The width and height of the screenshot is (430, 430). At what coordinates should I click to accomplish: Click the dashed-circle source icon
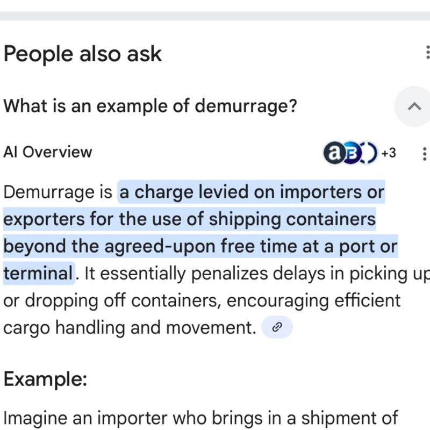pyautogui.click(x=370, y=153)
